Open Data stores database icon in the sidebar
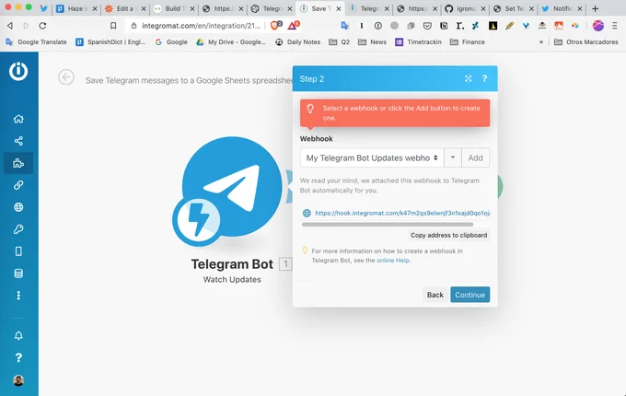 18,274
